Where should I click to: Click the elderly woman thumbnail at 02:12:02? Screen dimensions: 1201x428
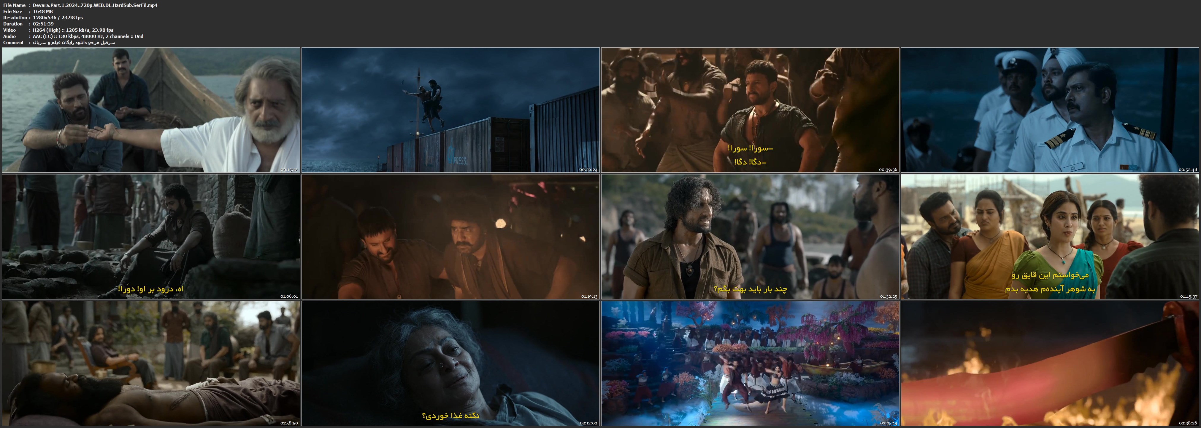pos(450,364)
